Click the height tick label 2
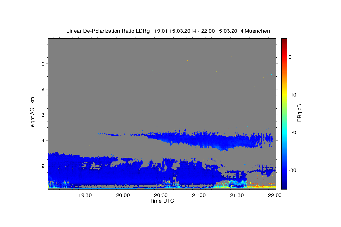 (43, 166)
